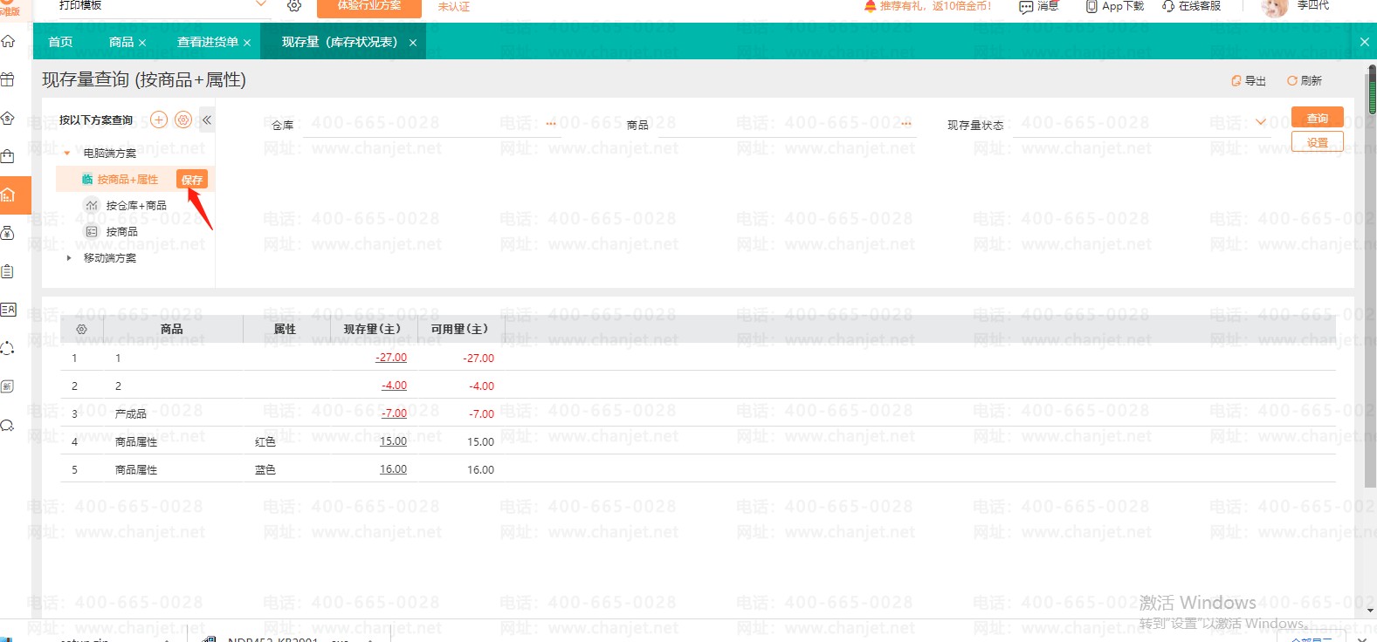The width and height of the screenshot is (1377, 642).
Task: Close the 现存量（库存状况表）tab
Action: coord(413,43)
